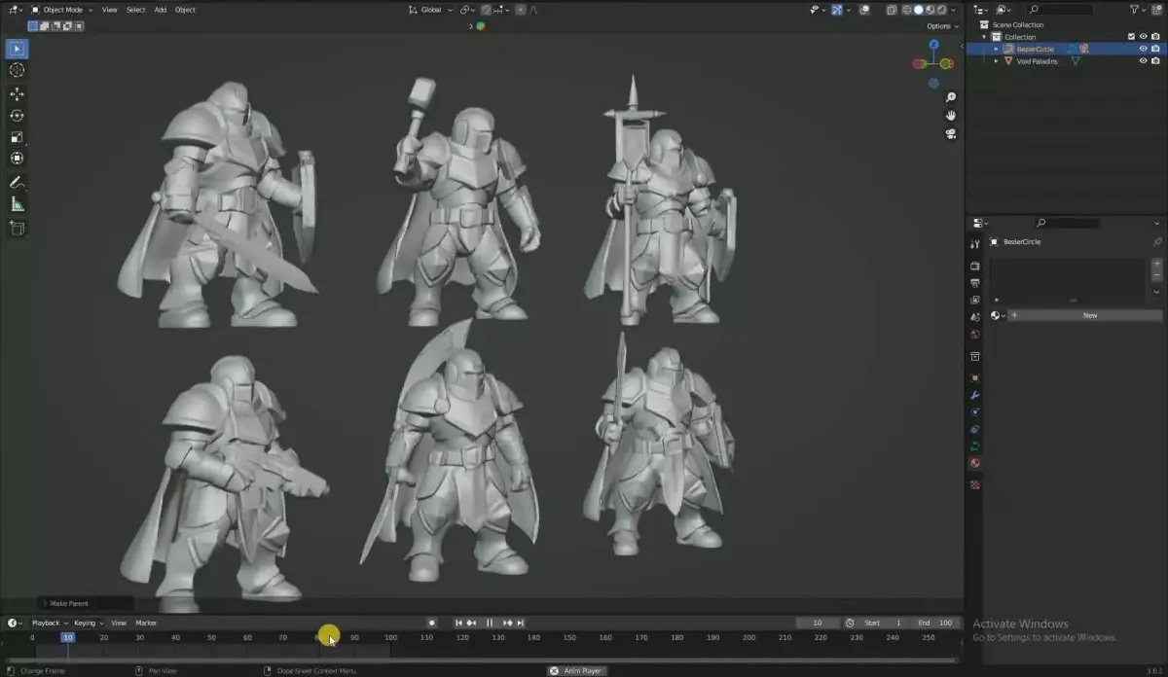Open the timeline Marker menu
The width and height of the screenshot is (1168, 677).
[146, 623]
